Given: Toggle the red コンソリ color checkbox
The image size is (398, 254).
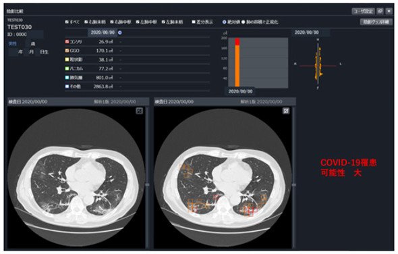Looking at the screenshot, I should 67,41.
